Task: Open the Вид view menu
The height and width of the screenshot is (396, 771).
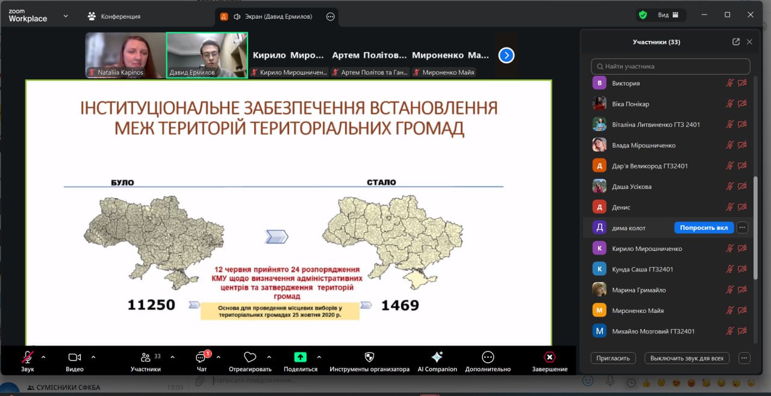Action: click(x=668, y=15)
